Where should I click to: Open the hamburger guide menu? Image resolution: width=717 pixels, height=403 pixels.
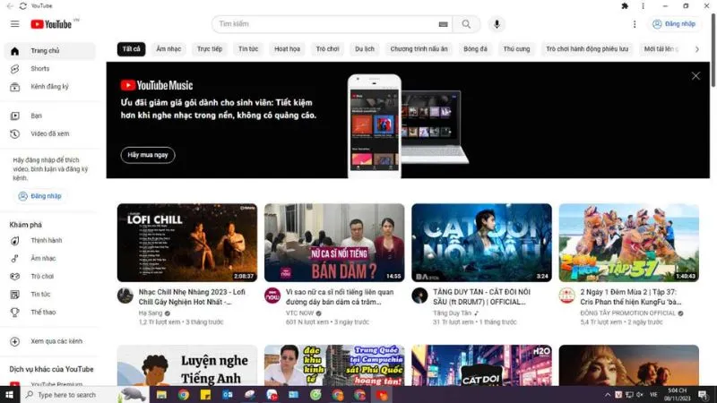point(14,24)
